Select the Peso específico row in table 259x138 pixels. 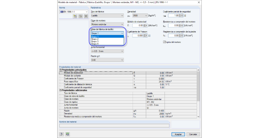pyautogui.click(x=128, y=82)
